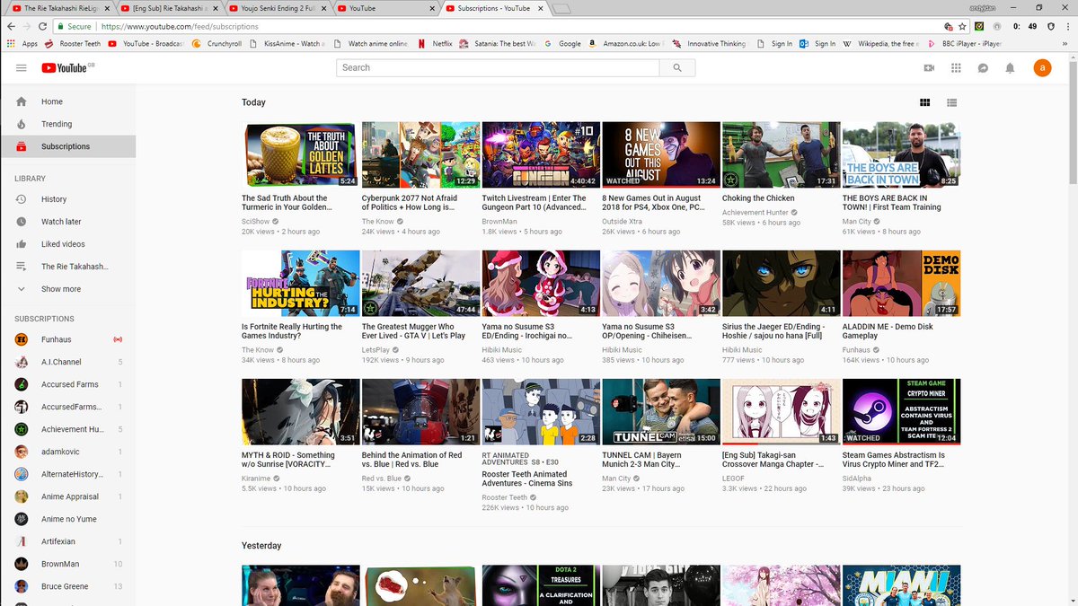Open Golden Lattes video thumbnail
This screenshot has height=606, width=1078.
click(301, 154)
